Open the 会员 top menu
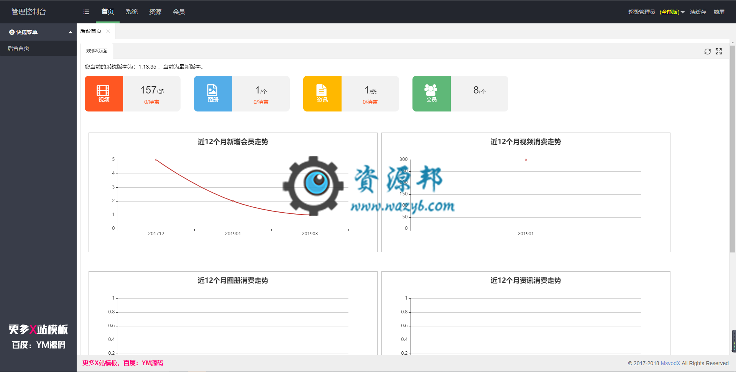The width and height of the screenshot is (736, 372). click(x=179, y=12)
